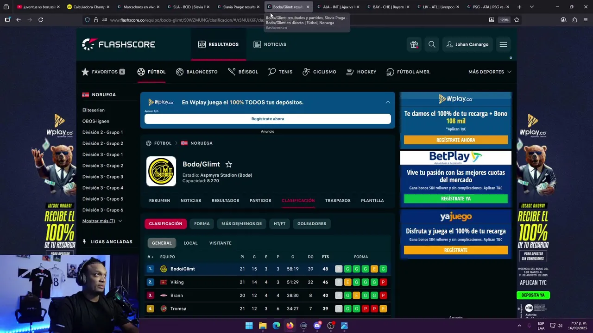Open Microsoft Edge from the taskbar

[x=276, y=326]
